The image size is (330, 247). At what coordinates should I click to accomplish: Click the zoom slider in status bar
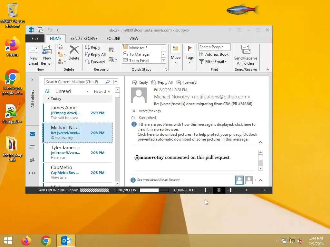[246, 190]
